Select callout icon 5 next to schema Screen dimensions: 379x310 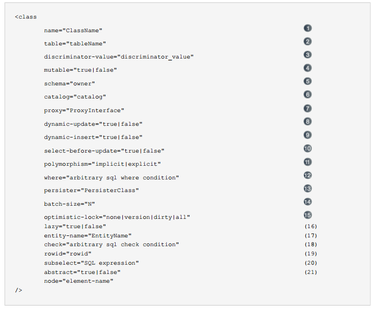[307, 81]
